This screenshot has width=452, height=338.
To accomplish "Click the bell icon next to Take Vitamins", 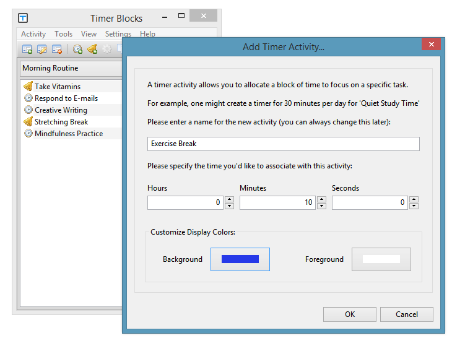I will (28, 86).
